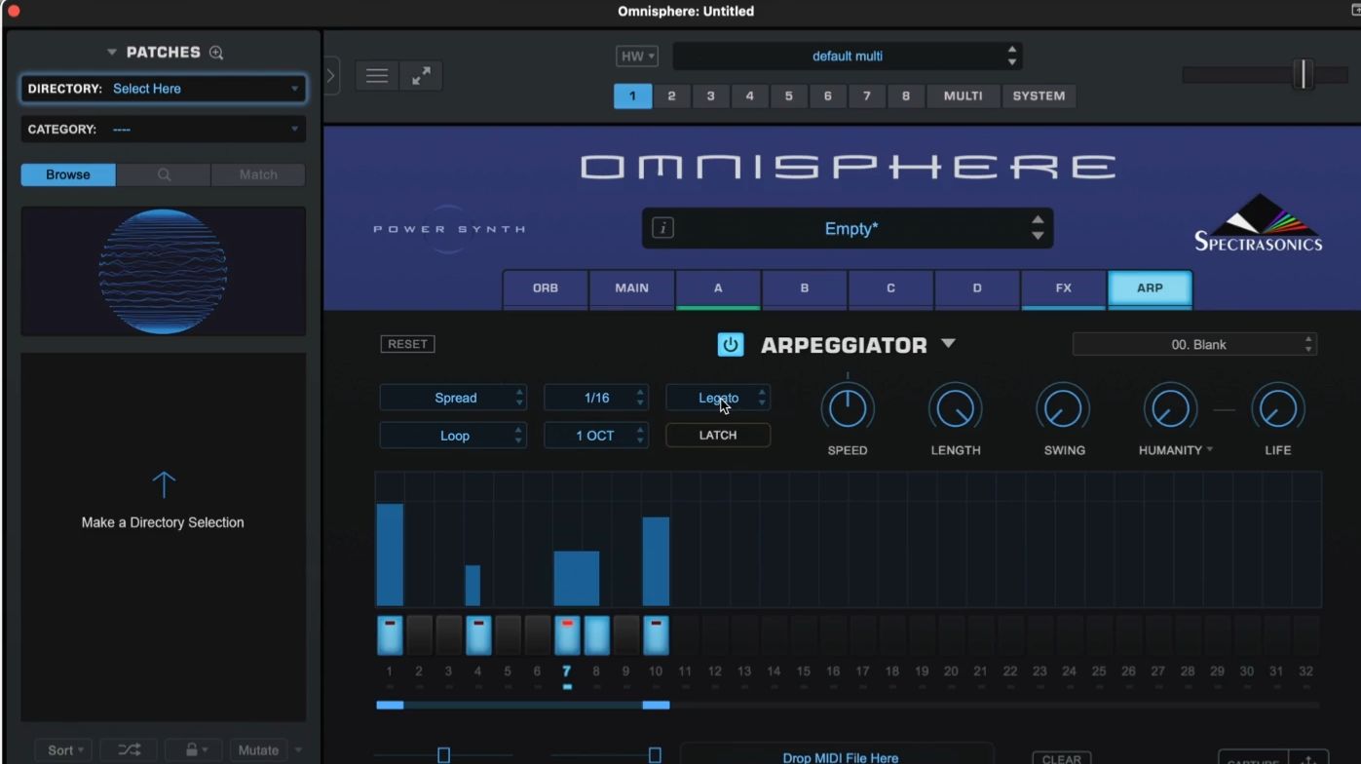This screenshot has height=764, width=1361.
Task: Select the ARP tab
Action: (x=1150, y=288)
